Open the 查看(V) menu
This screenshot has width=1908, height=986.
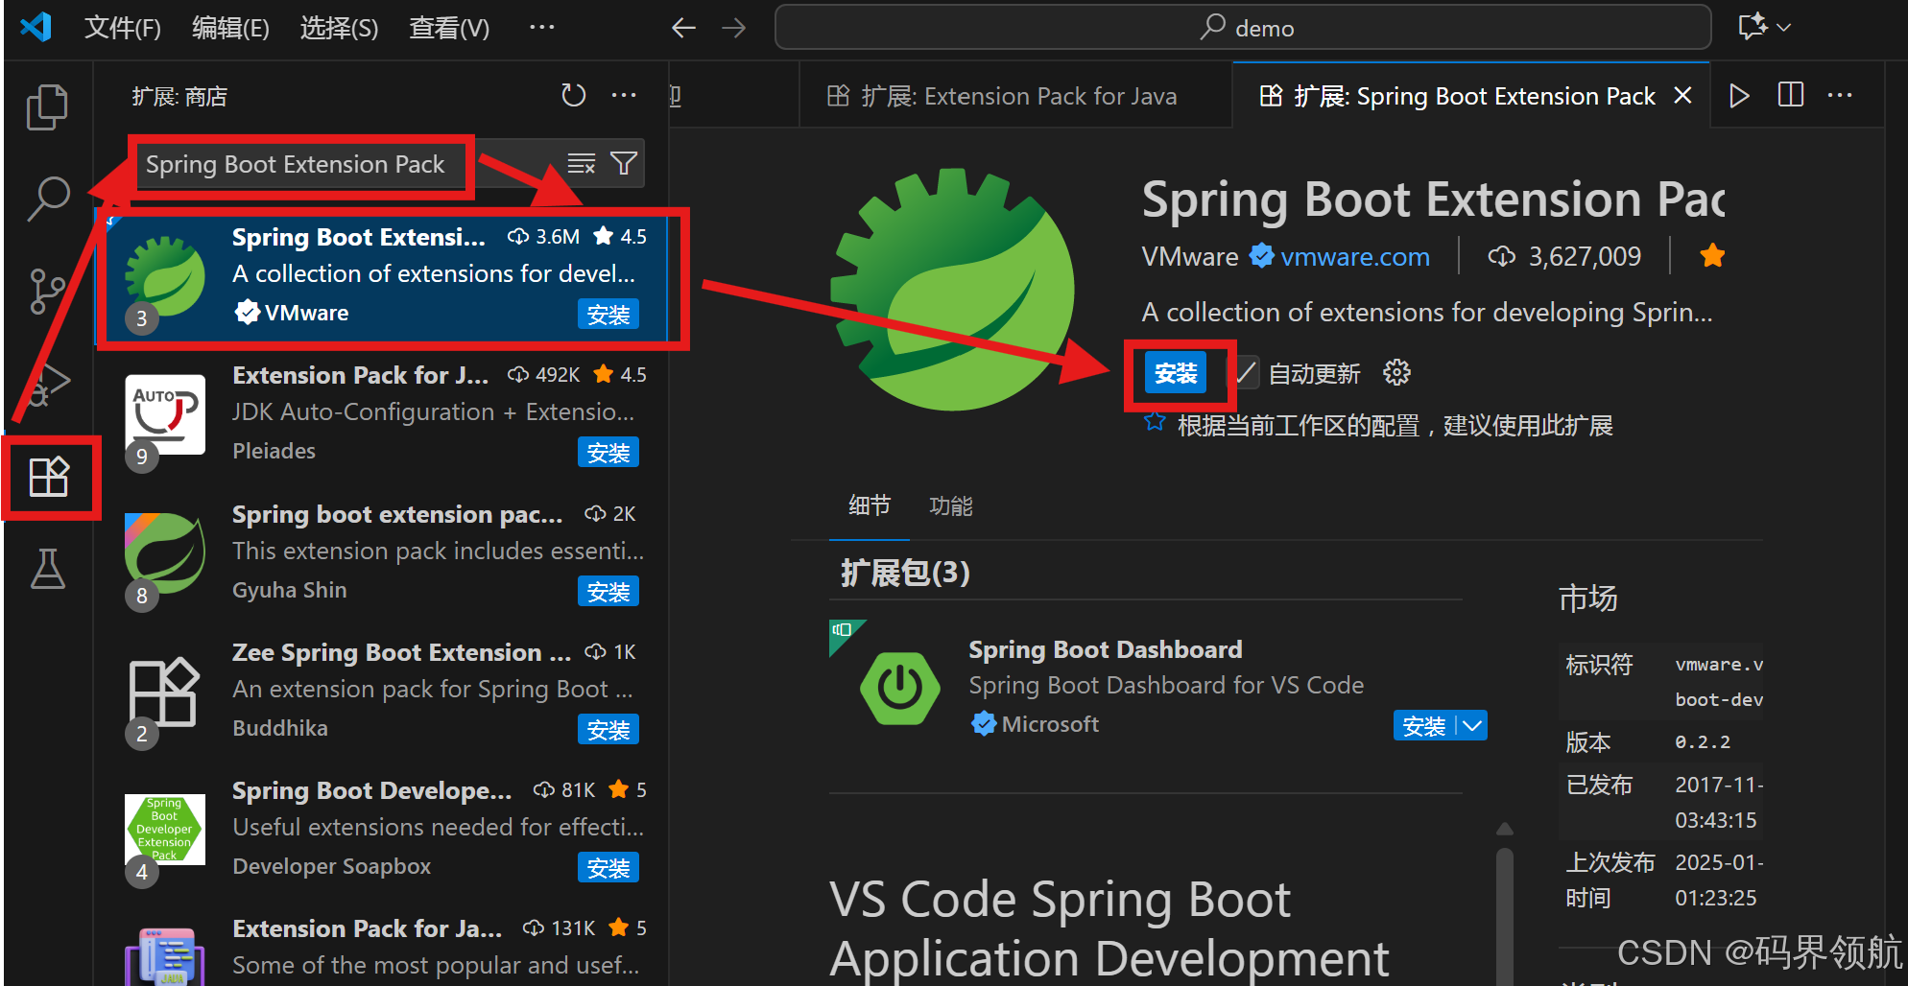(449, 28)
